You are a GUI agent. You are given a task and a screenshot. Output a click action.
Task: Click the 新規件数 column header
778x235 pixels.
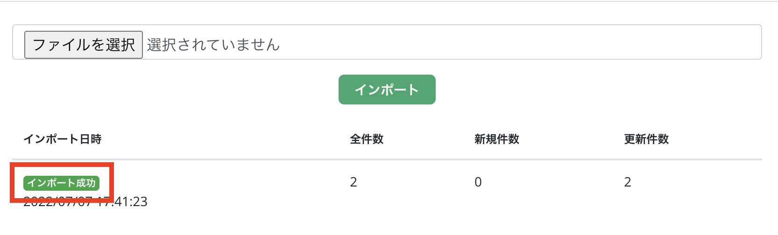(x=496, y=139)
